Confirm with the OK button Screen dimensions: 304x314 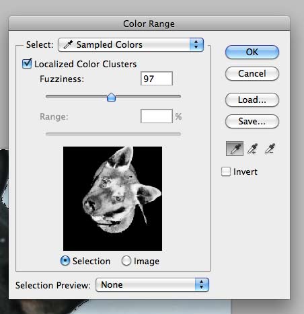[x=252, y=52]
